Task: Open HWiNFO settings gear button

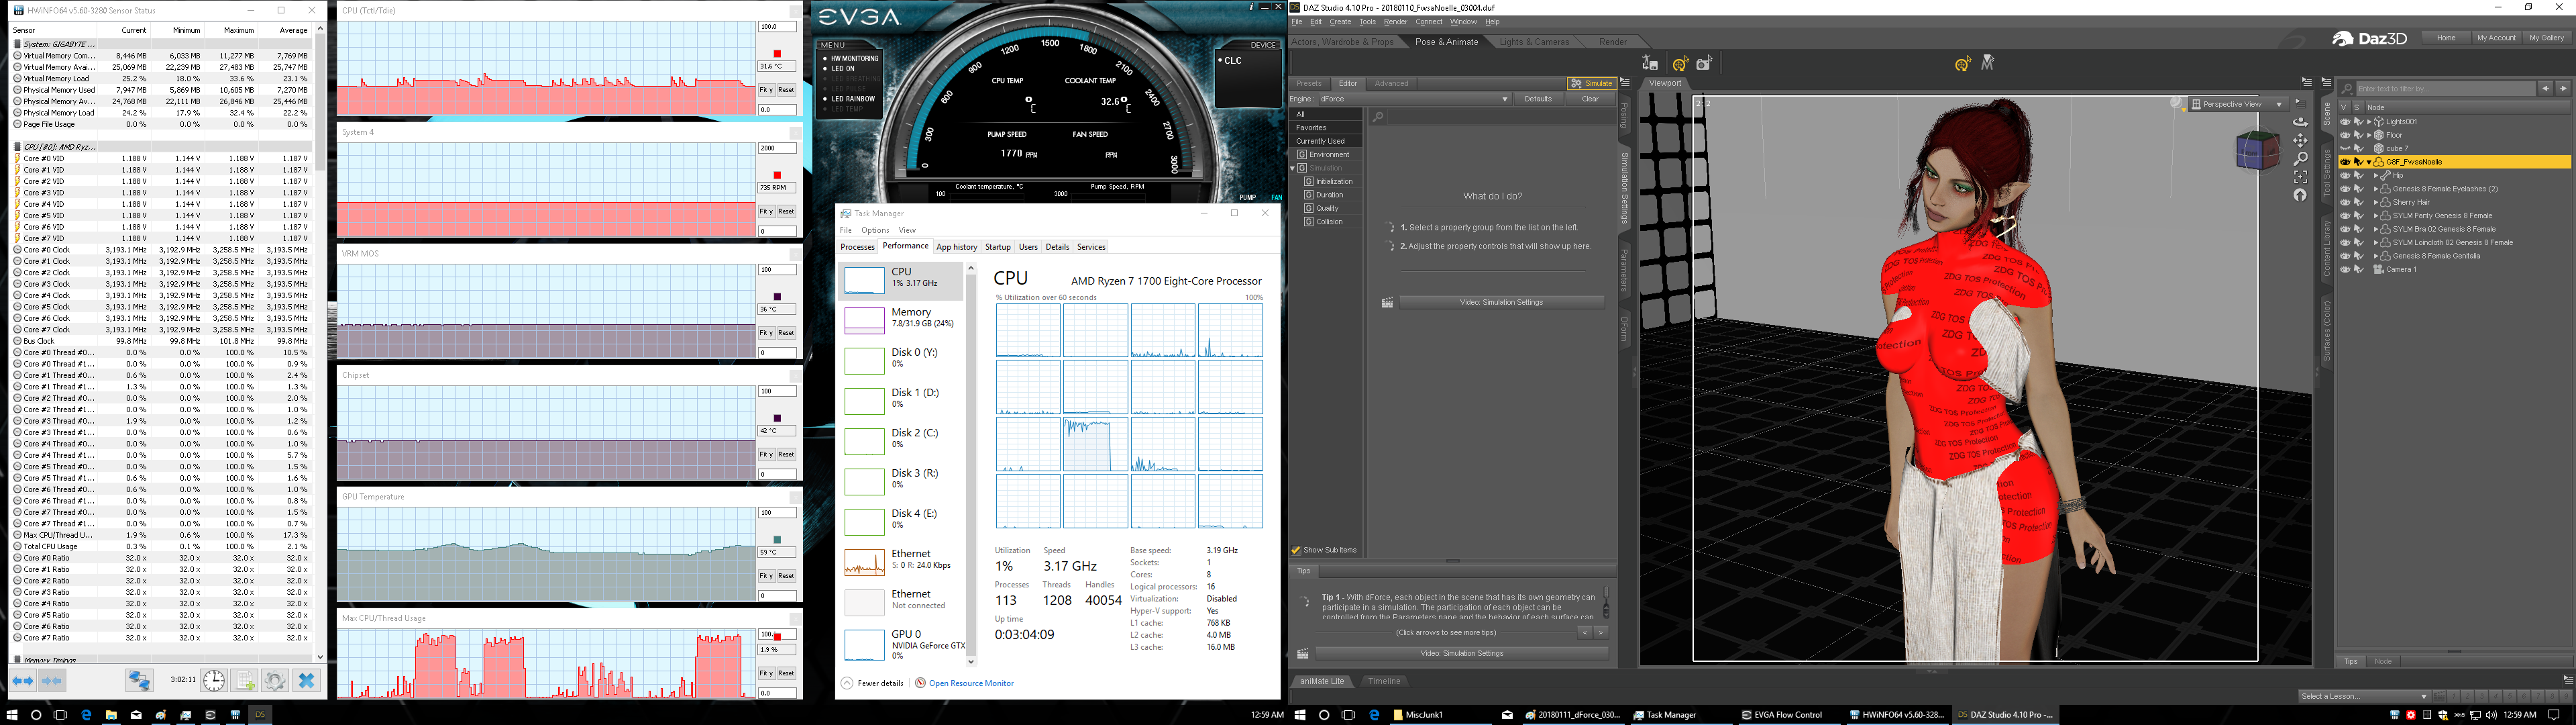Action: pos(274,681)
